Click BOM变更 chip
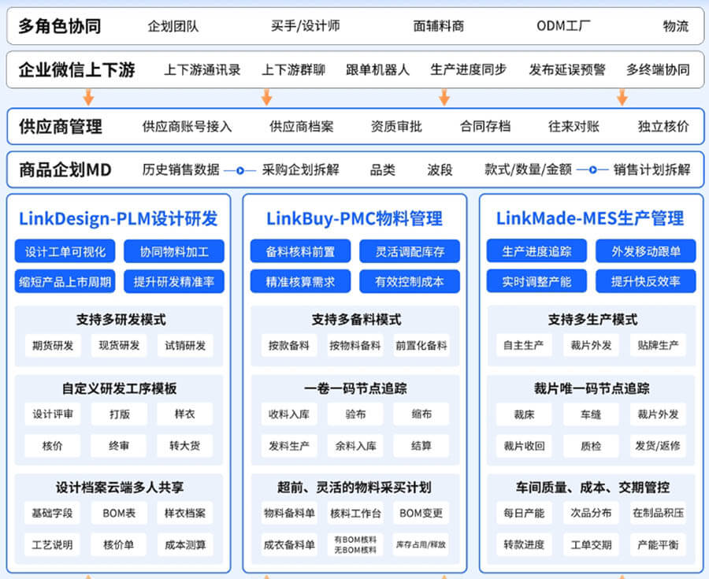 coord(421,513)
